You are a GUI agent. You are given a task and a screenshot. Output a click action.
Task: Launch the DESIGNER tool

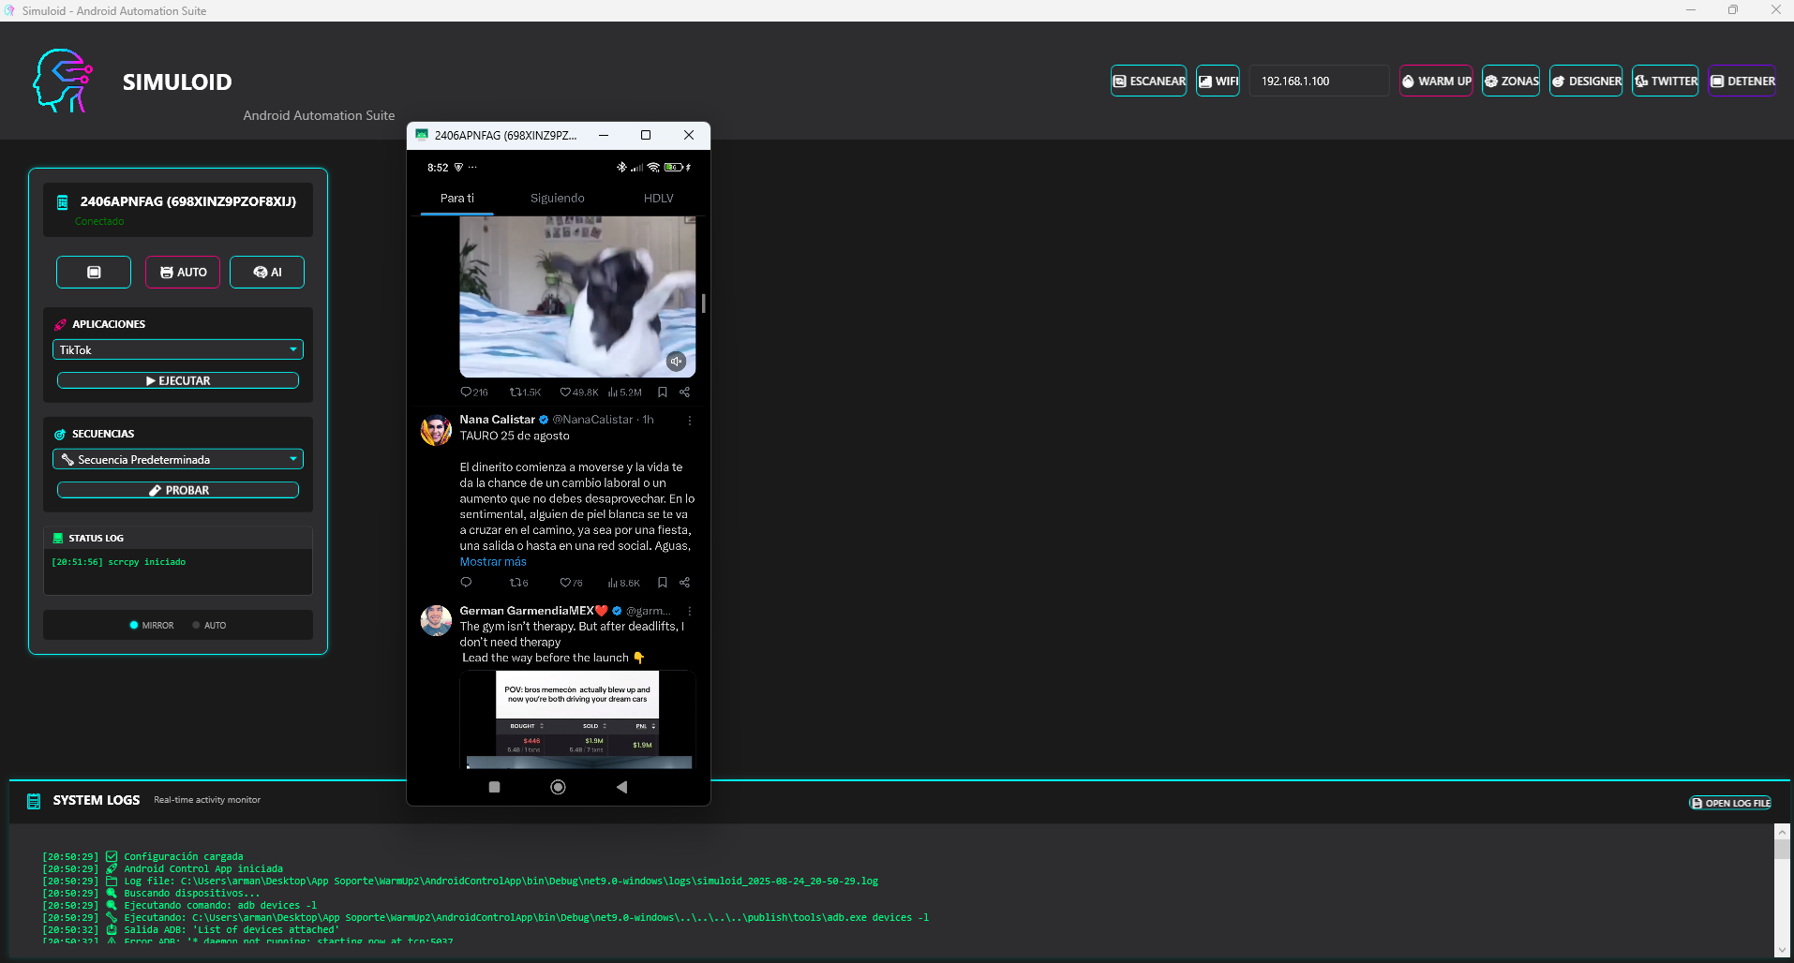coord(1585,81)
